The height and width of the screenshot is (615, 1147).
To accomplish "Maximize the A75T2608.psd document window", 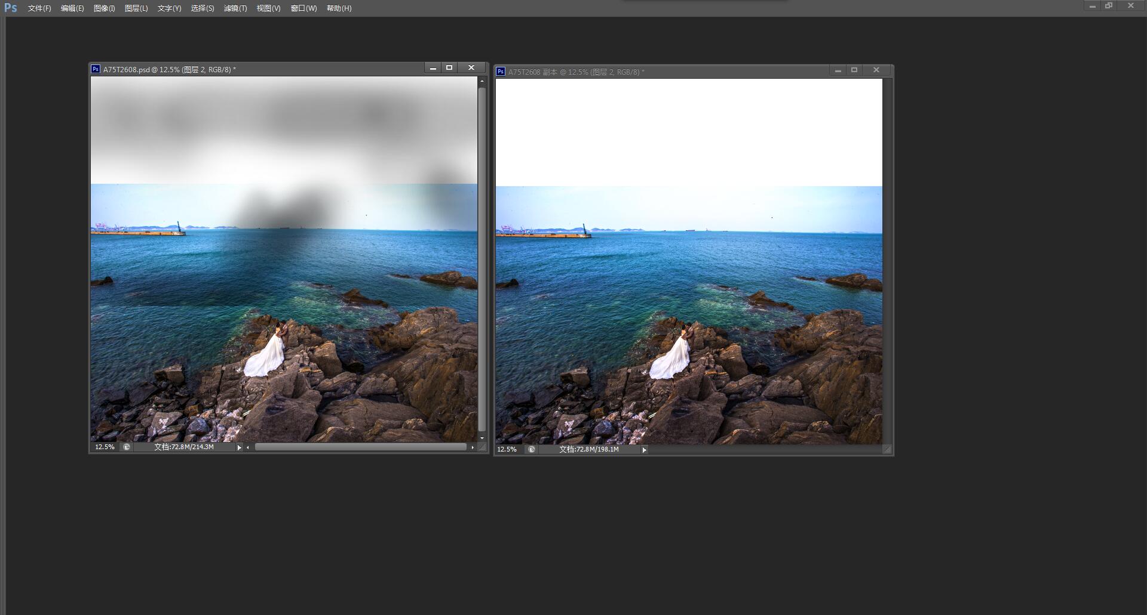I will click(449, 68).
